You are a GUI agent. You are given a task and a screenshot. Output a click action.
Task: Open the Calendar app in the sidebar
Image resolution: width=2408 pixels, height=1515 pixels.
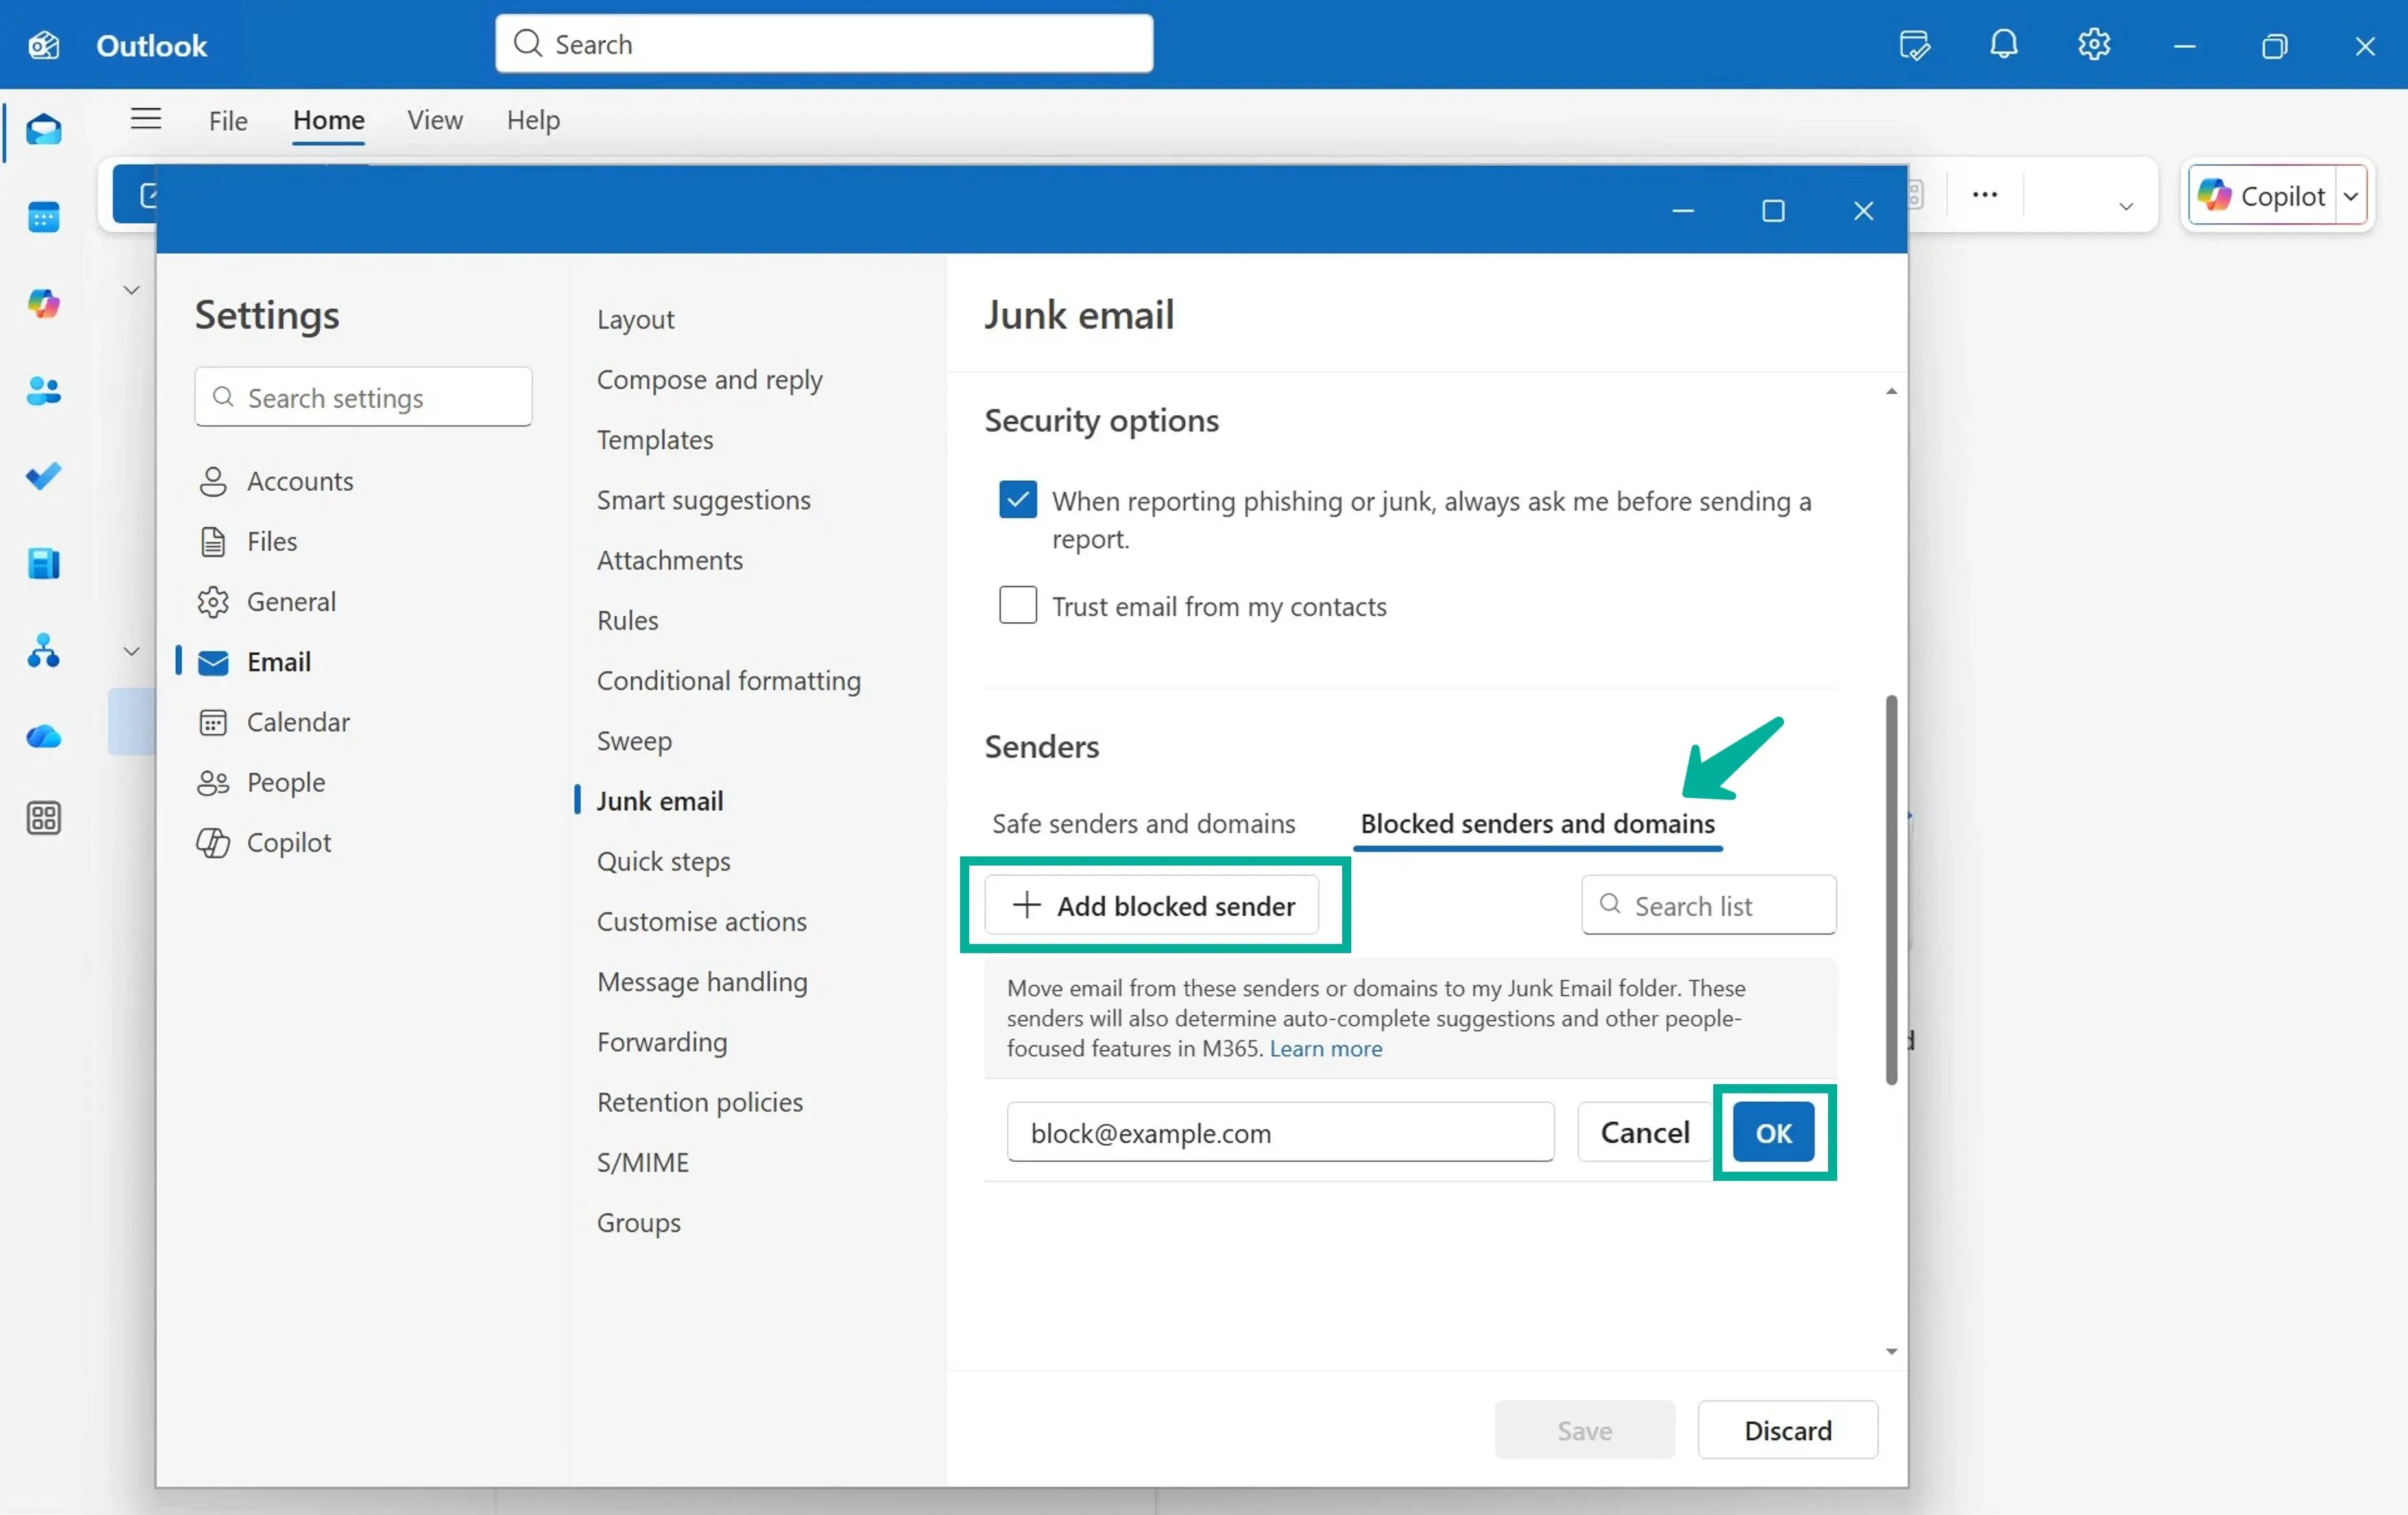[x=44, y=217]
